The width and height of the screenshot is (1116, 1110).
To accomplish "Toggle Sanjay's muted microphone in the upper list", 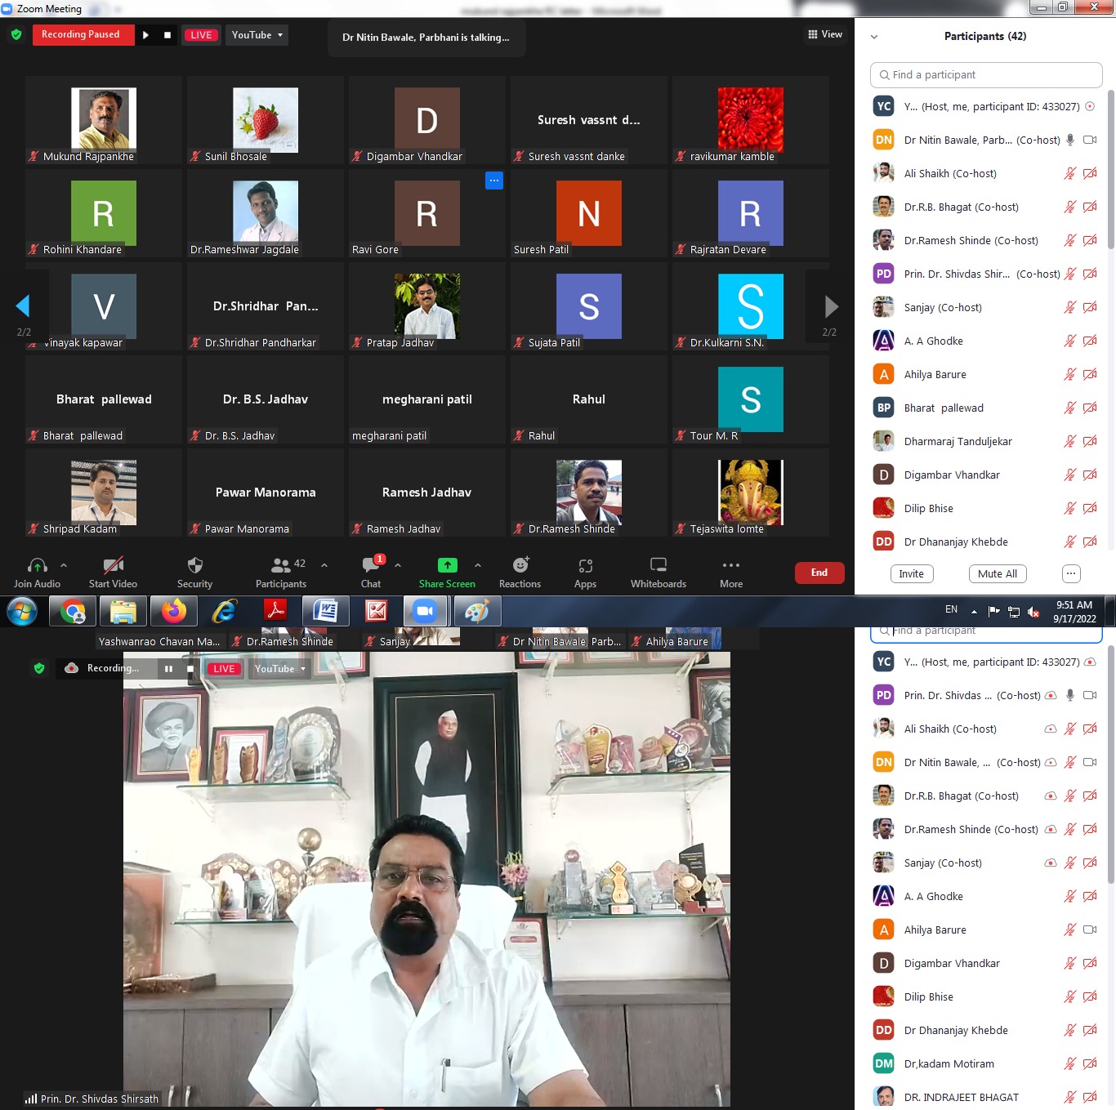I will [x=1070, y=307].
